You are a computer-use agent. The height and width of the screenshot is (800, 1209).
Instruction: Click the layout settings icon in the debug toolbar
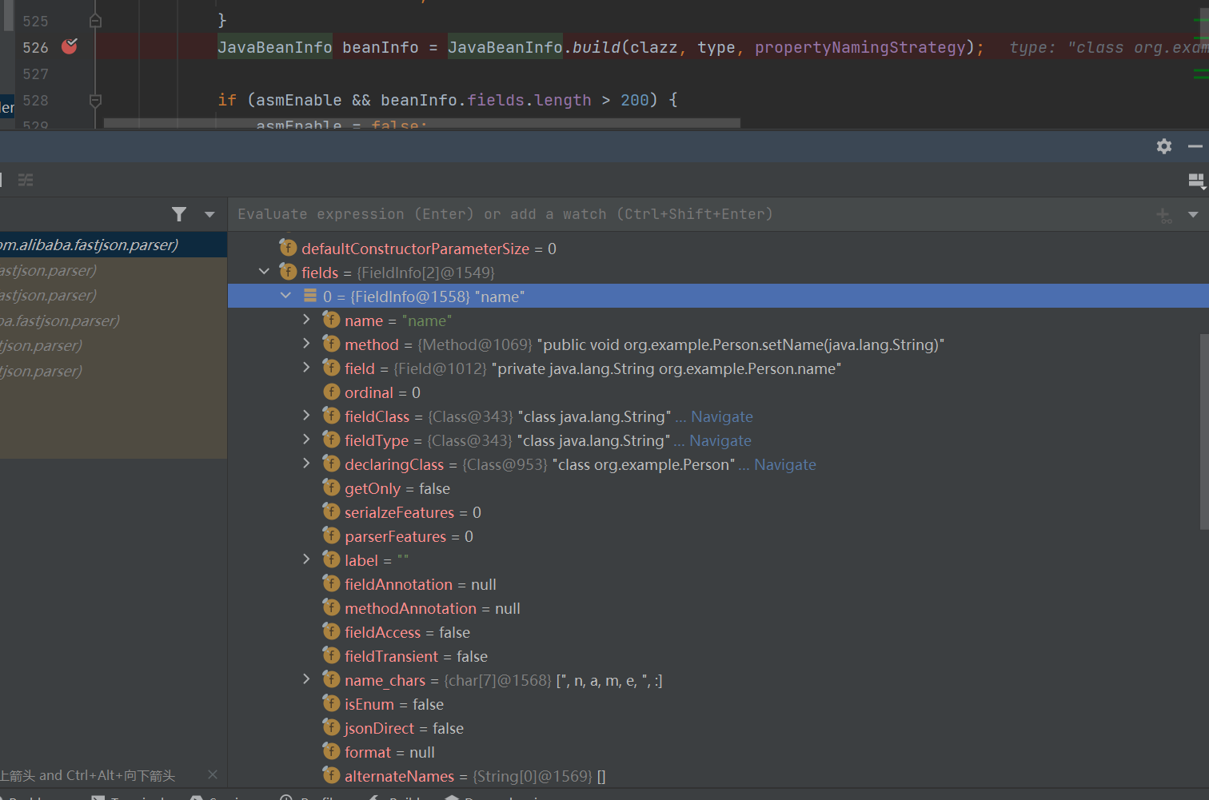point(1195,181)
